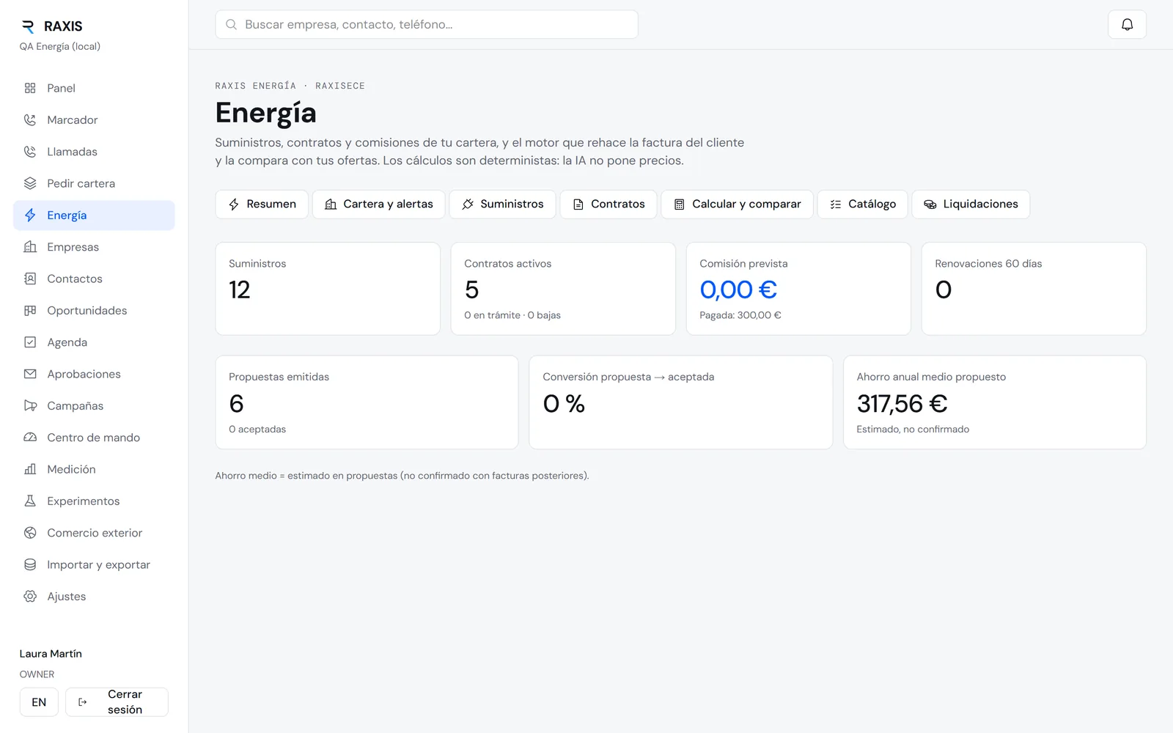1173x733 pixels.
Task: Click the Aprobaciones envelope icon
Action: coord(30,374)
